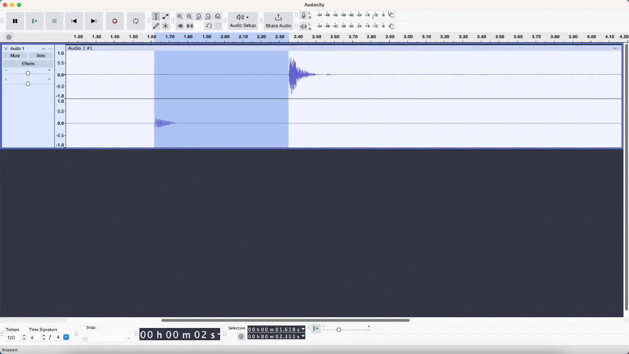Collapse the Audio 1 track
This screenshot has height=354, width=629.
43,49
